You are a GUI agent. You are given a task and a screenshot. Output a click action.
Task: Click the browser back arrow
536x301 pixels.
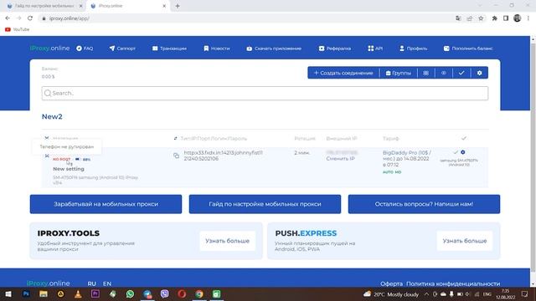click(x=8, y=18)
